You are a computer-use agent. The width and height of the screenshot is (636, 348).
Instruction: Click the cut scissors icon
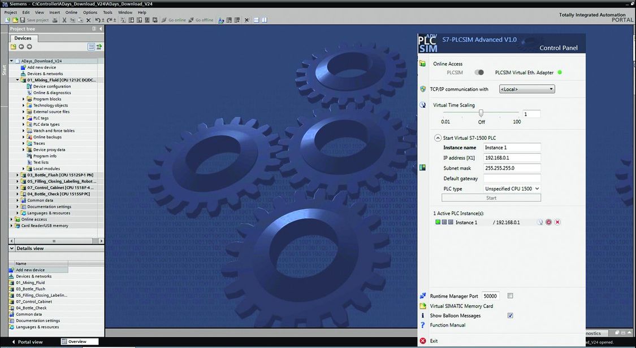tap(64, 20)
